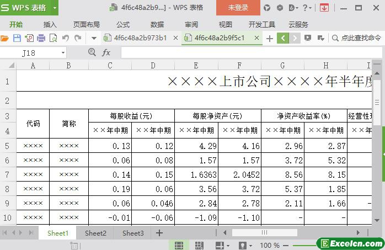The width and height of the screenshot is (385, 250).
Task: Click the hexagon settings icon in title bar
Action: (280, 8)
